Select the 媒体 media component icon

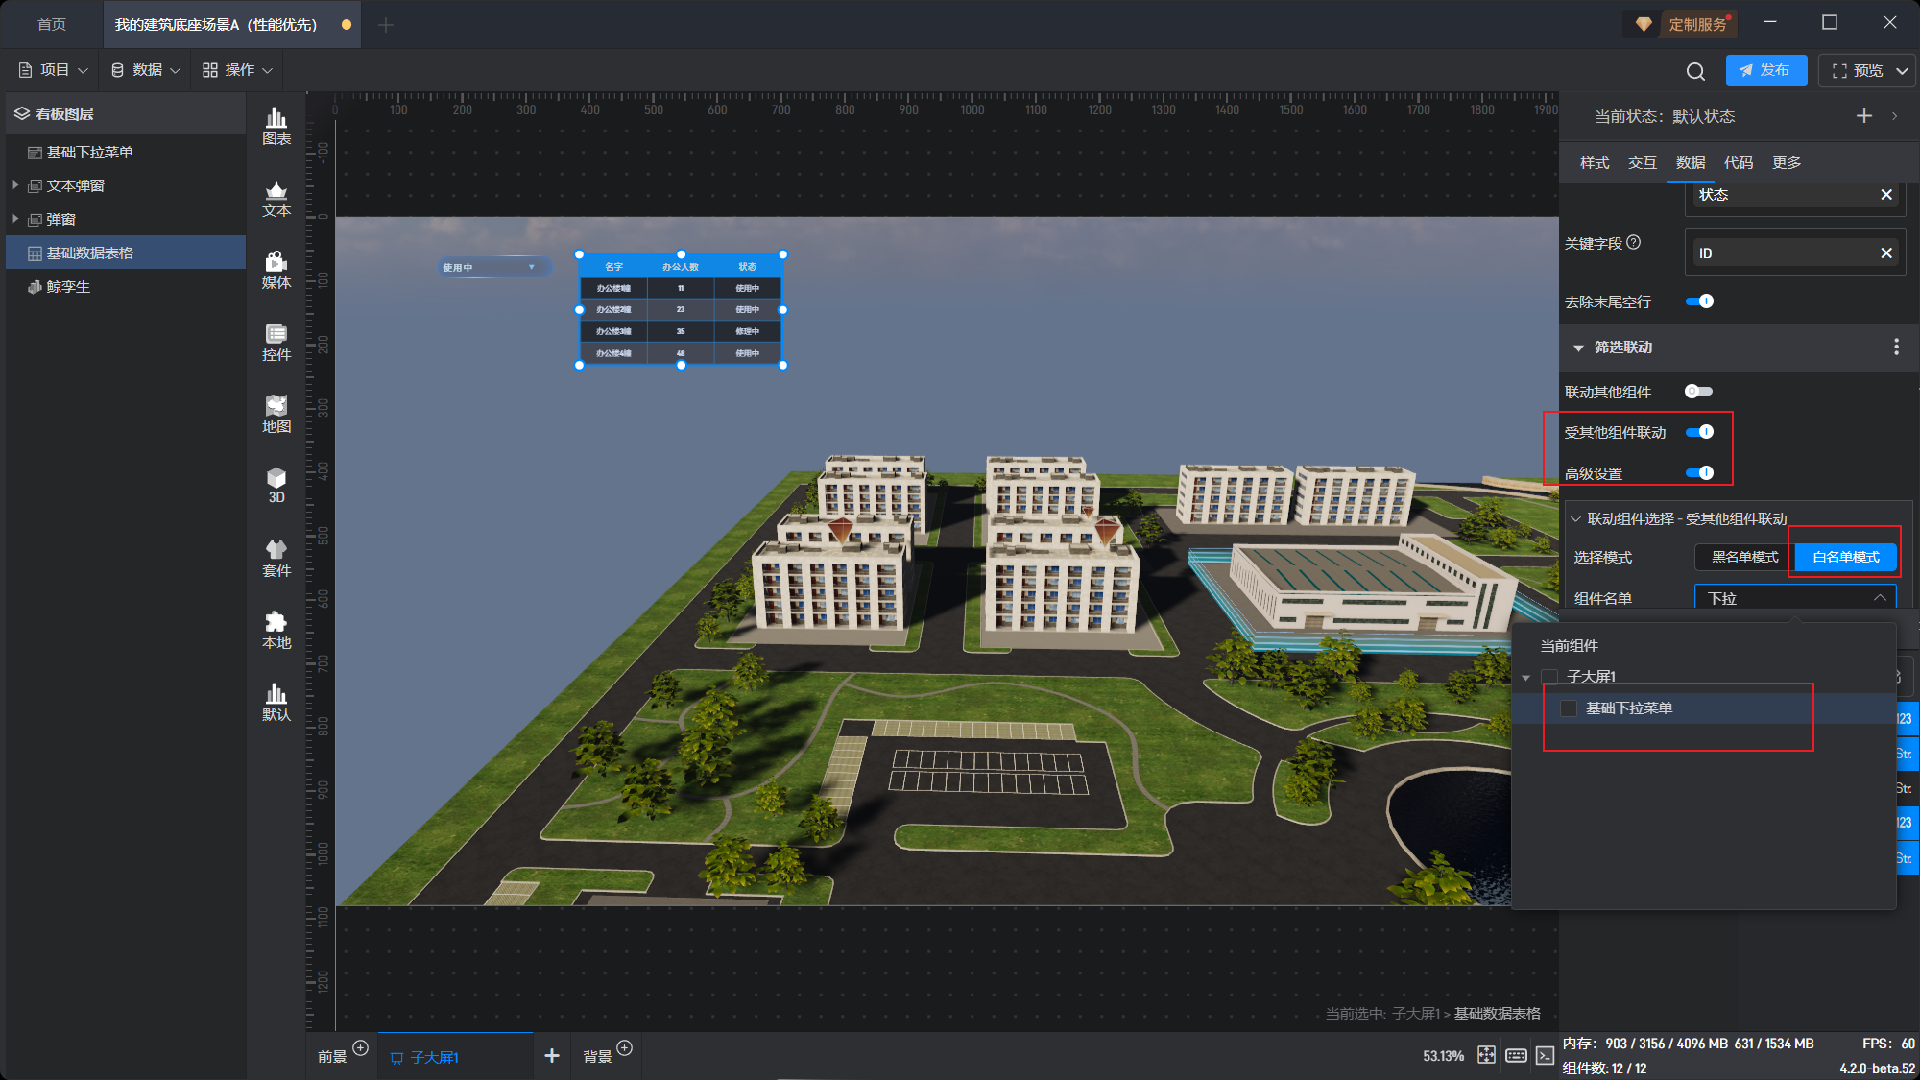click(276, 270)
